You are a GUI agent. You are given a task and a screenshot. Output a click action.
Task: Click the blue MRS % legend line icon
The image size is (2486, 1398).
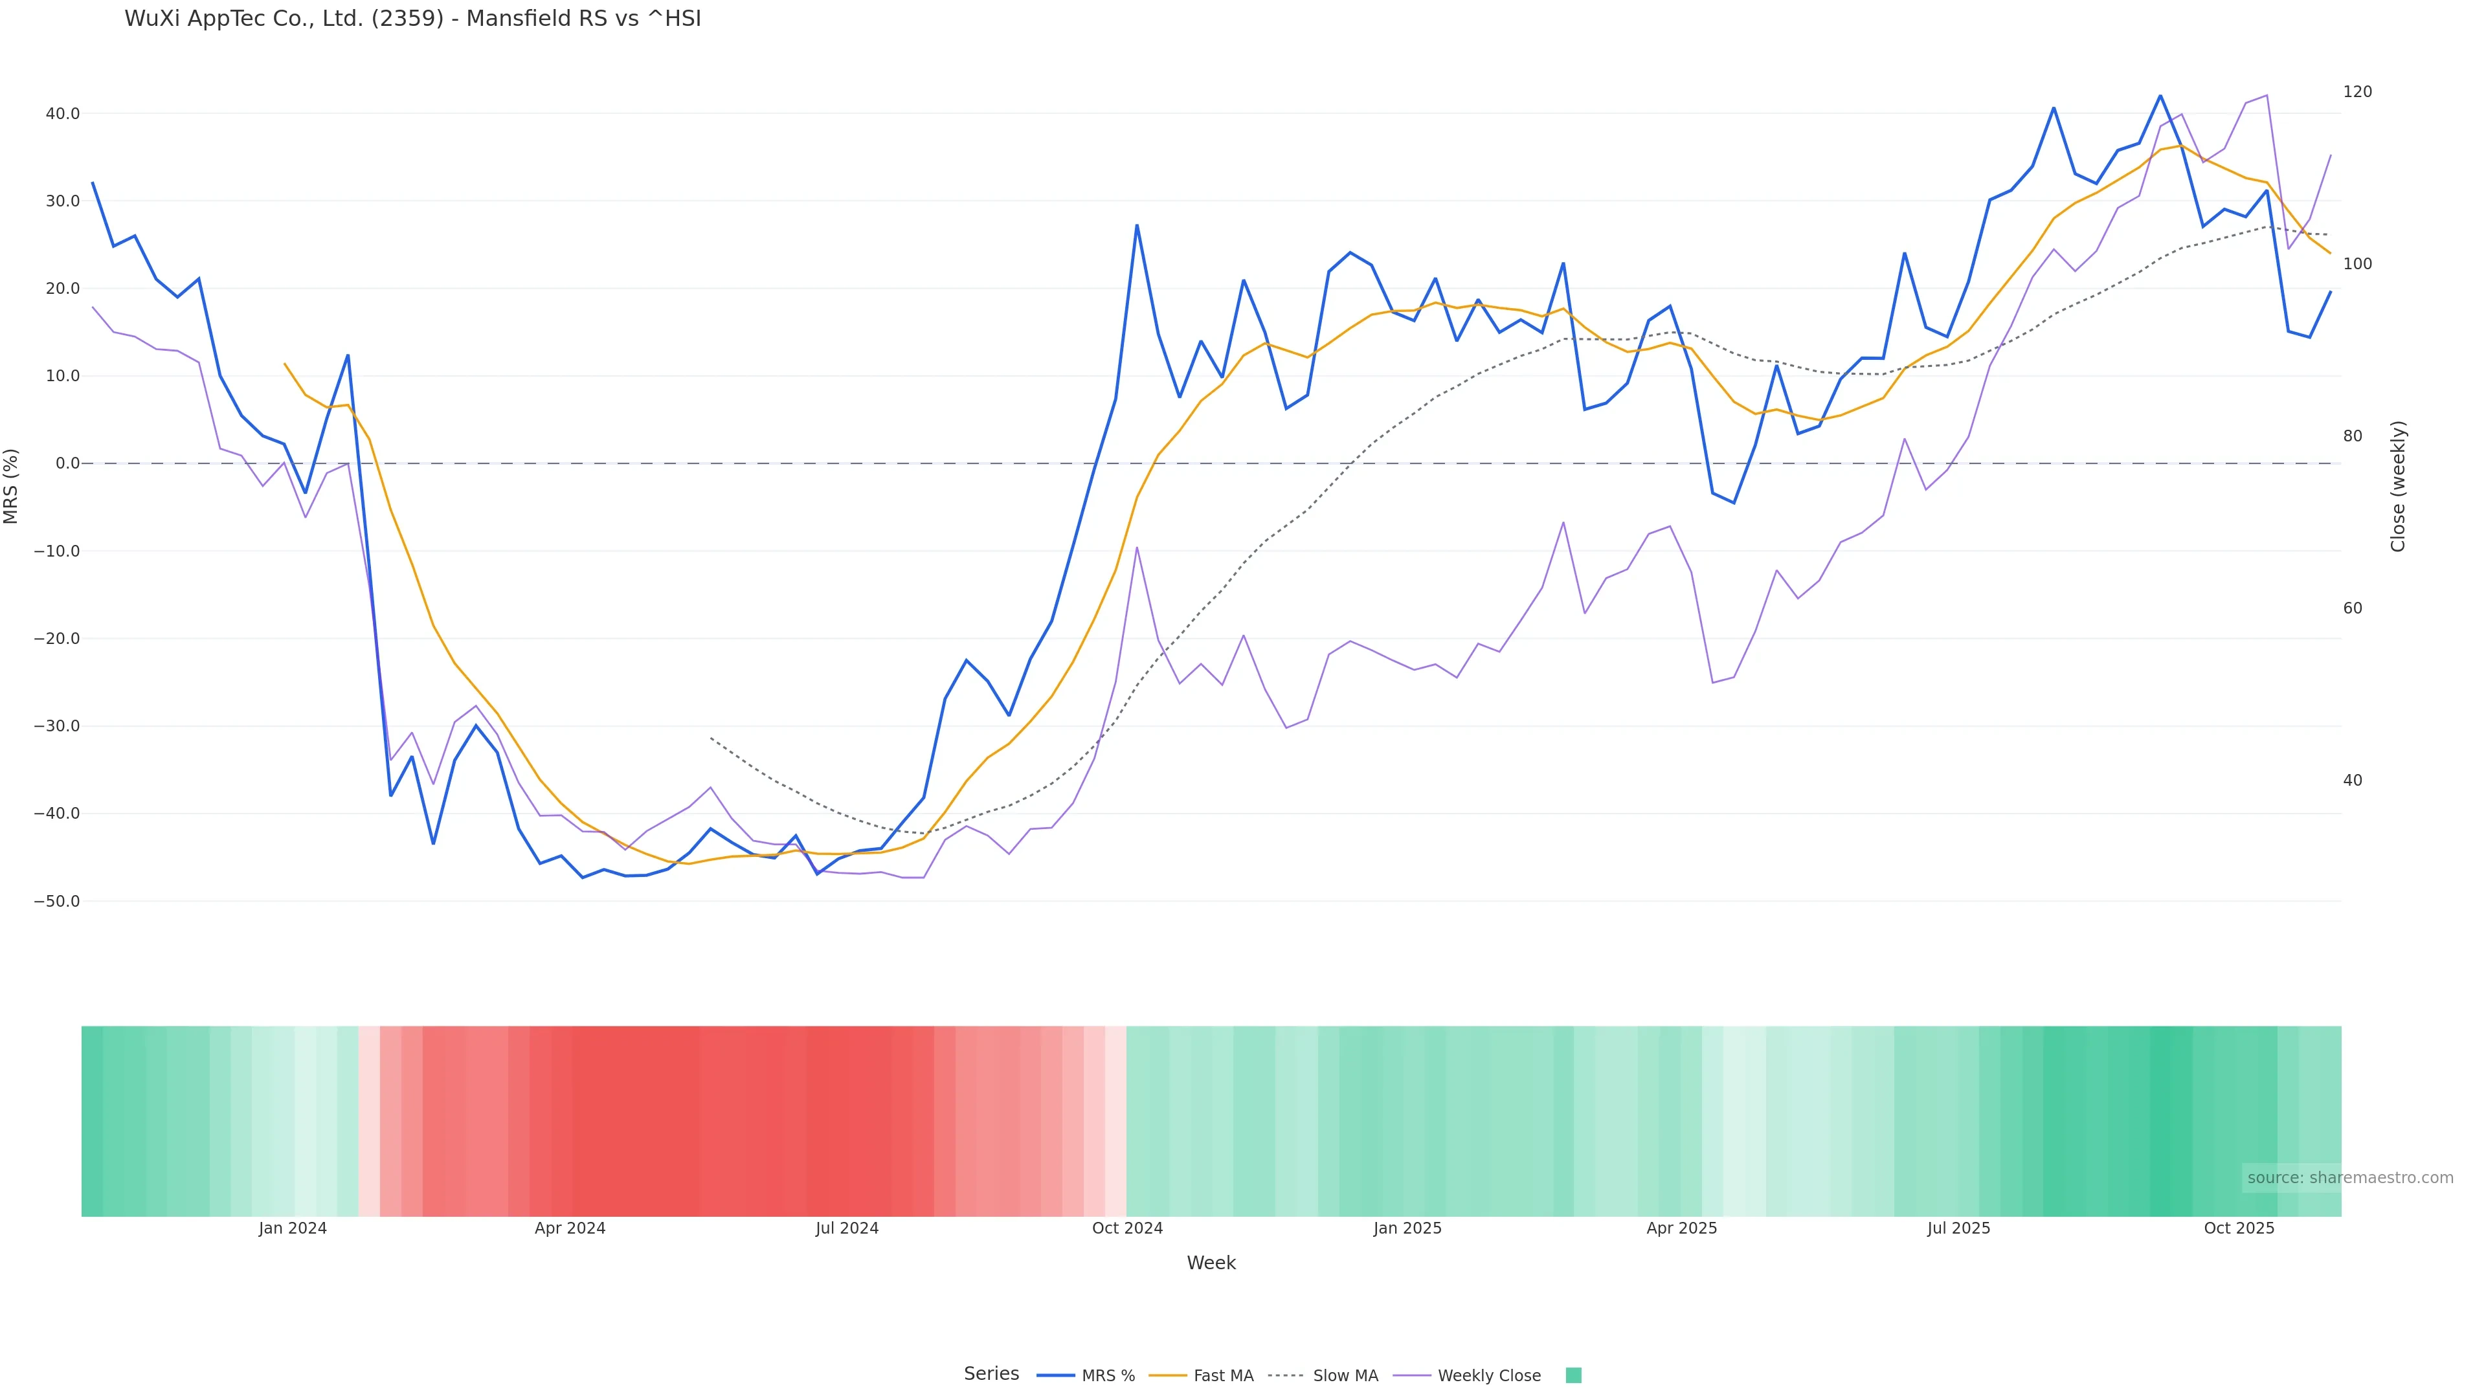1055,1376
